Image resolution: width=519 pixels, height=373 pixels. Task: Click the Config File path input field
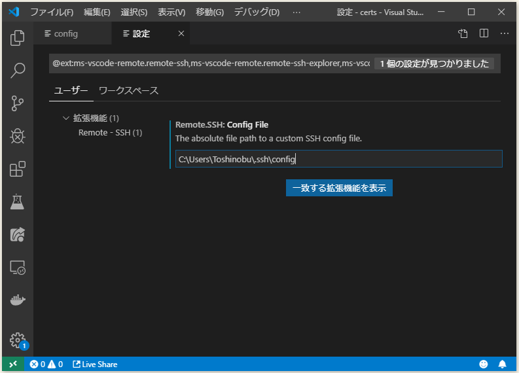pyautogui.click(x=338, y=159)
